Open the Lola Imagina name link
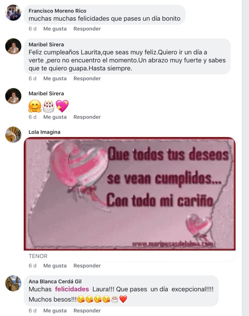Image resolution: width=249 pixels, height=316 pixels. coord(44,132)
